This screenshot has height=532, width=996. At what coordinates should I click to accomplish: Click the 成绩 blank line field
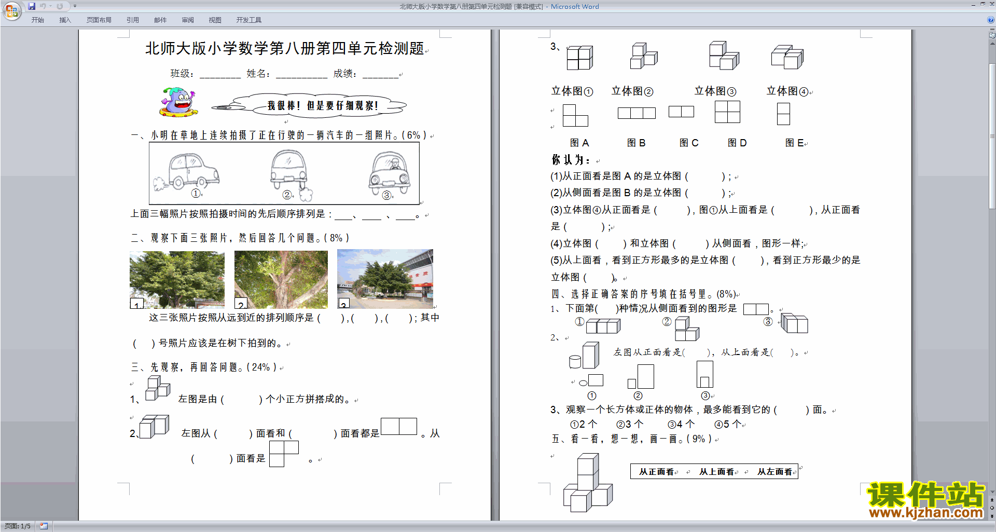point(380,74)
